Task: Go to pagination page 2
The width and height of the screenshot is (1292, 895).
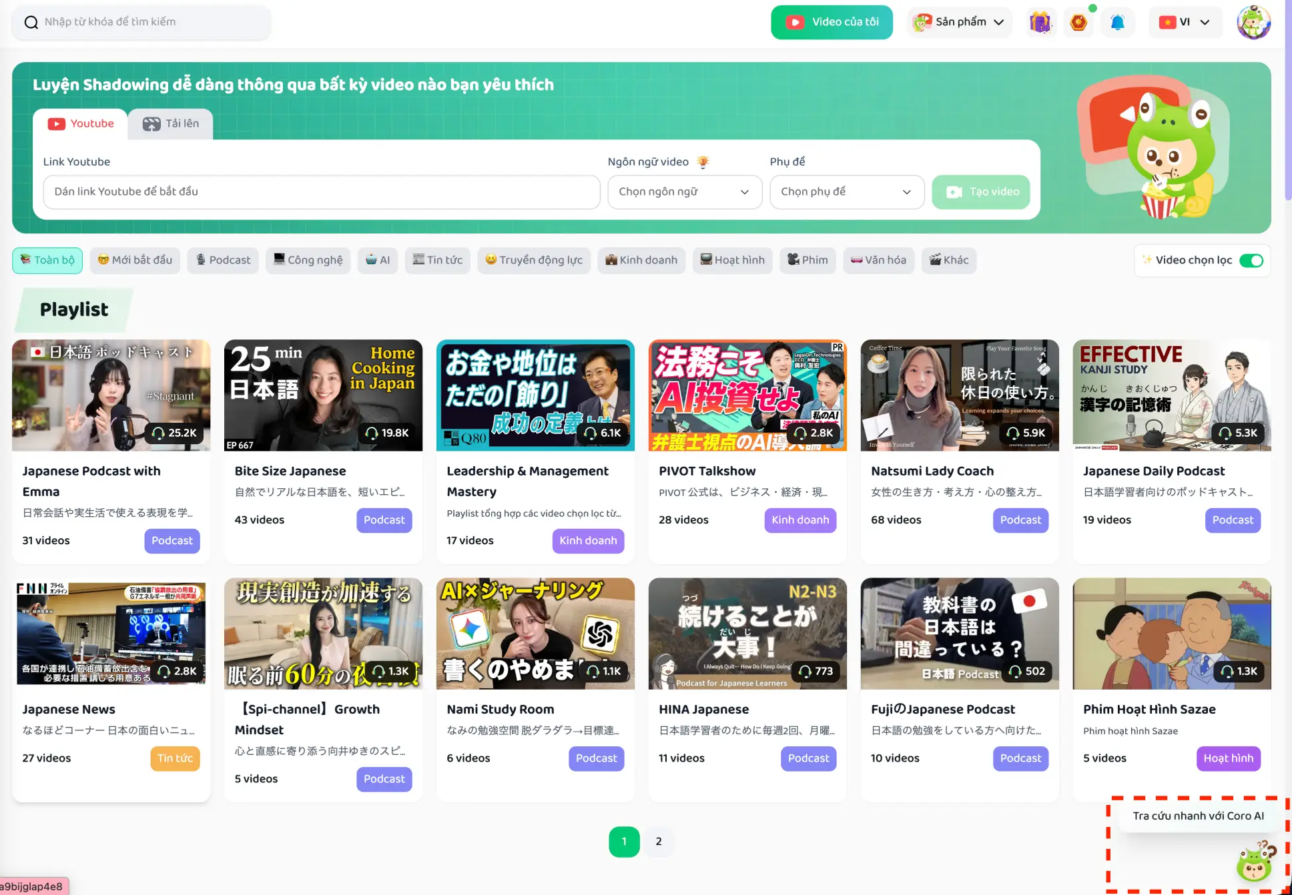Action: 658,842
